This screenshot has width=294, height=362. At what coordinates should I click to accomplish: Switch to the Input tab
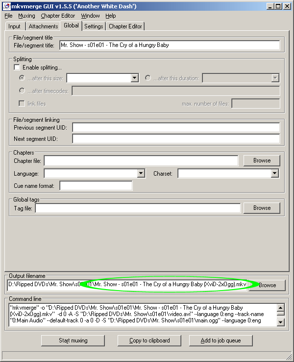pyautogui.click(x=14, y=26)
